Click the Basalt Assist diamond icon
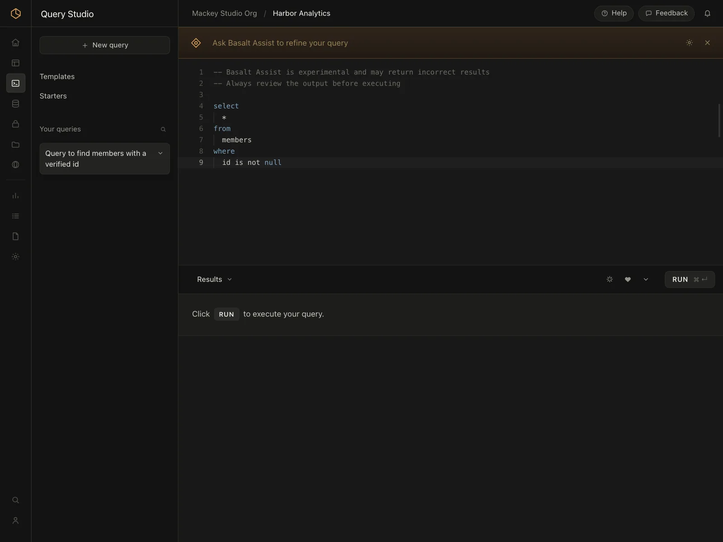This screenshot has width=723, height=542. [x=196, y=43]
